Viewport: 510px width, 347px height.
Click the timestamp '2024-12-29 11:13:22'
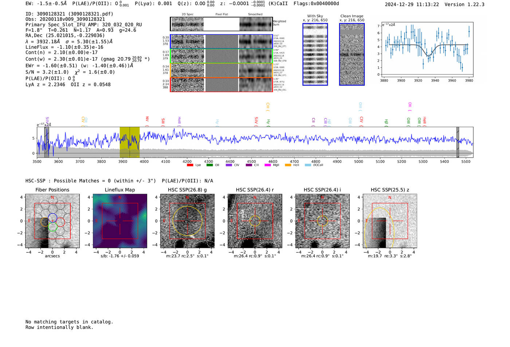point(412,4)
